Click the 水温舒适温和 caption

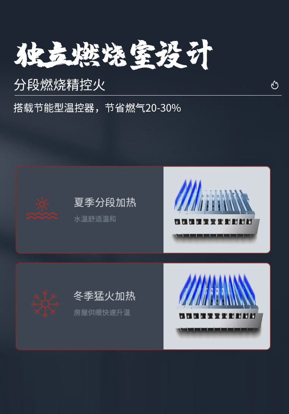click(x=95, y=219)
